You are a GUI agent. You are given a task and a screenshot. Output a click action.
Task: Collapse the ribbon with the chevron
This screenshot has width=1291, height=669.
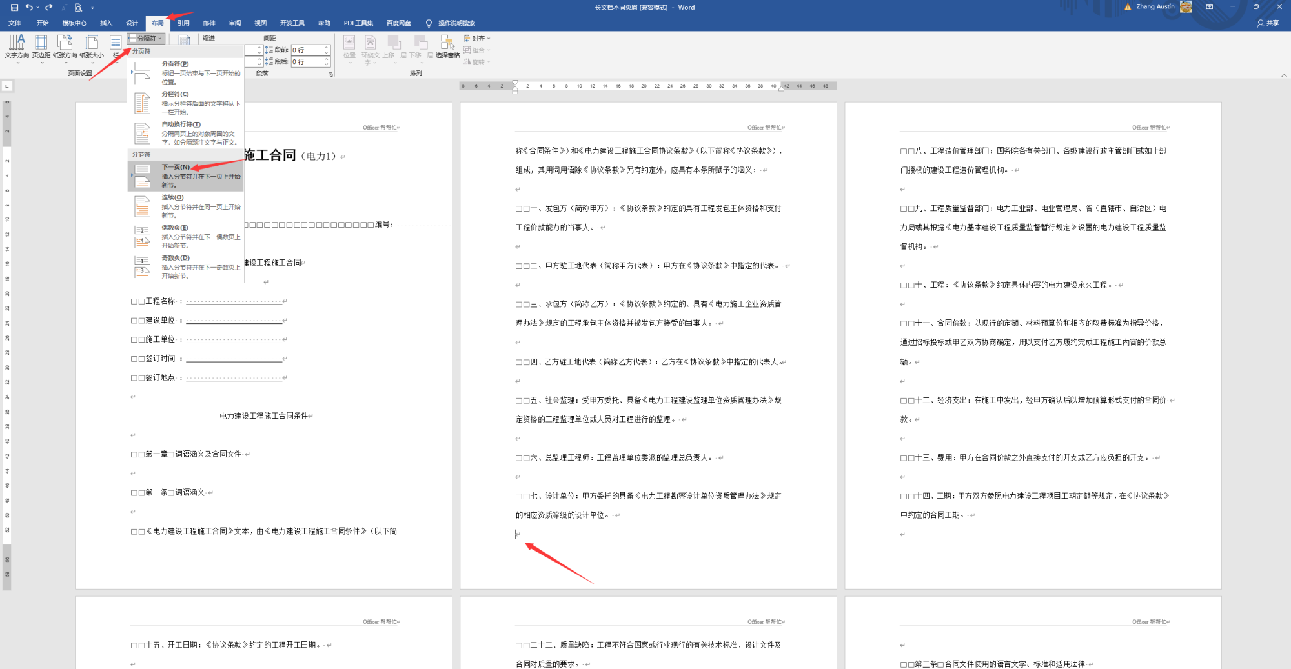(1284, 75)
